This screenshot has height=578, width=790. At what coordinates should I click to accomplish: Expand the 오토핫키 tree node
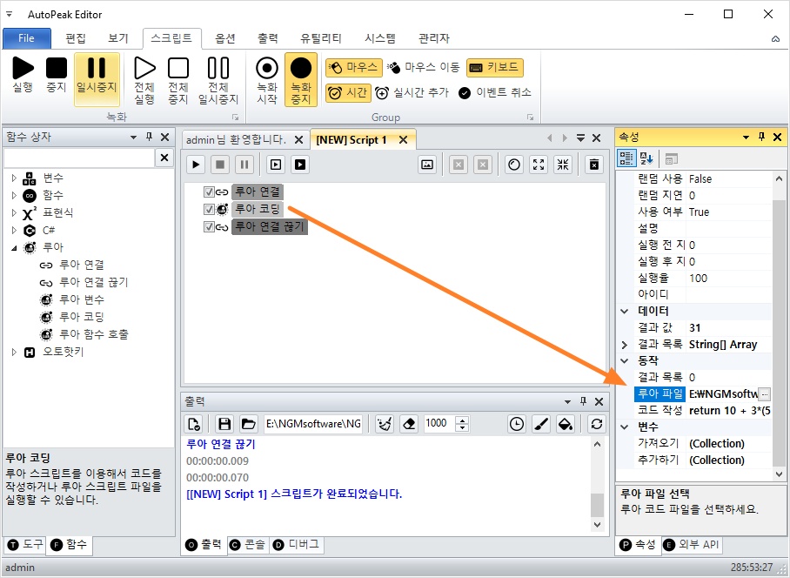point(14,352)
